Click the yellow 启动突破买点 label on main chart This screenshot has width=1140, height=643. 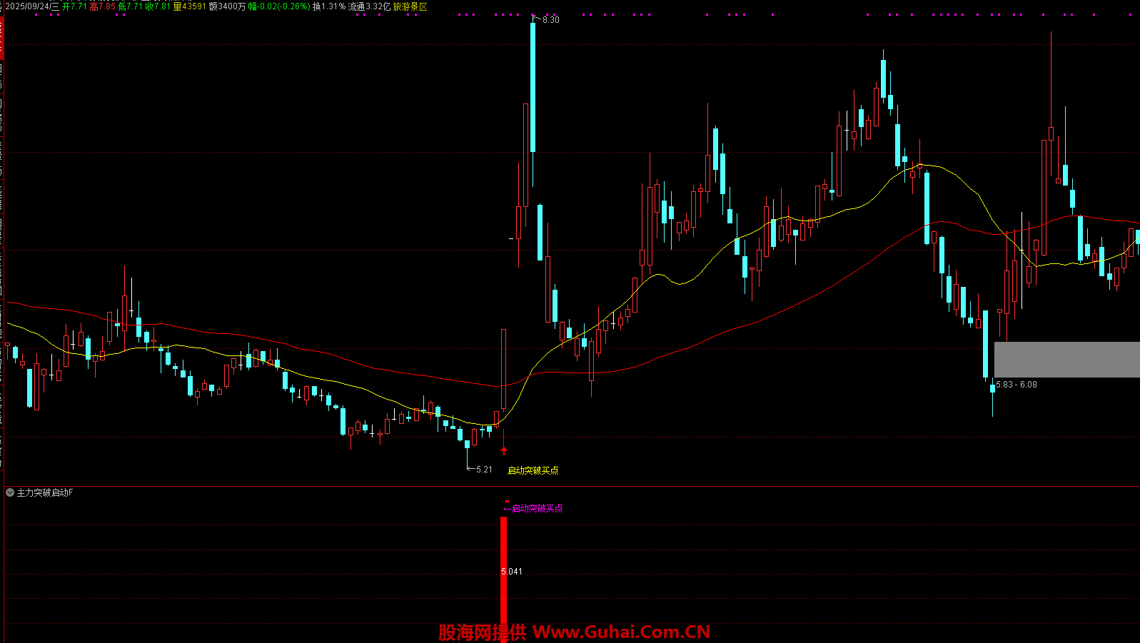click(533, 470)
